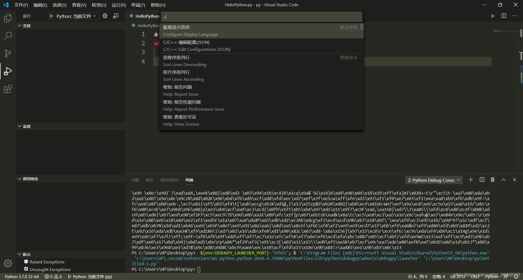Open the 帮助(H) menu
The width and height of the screenshot is (523, 280).
158,5
